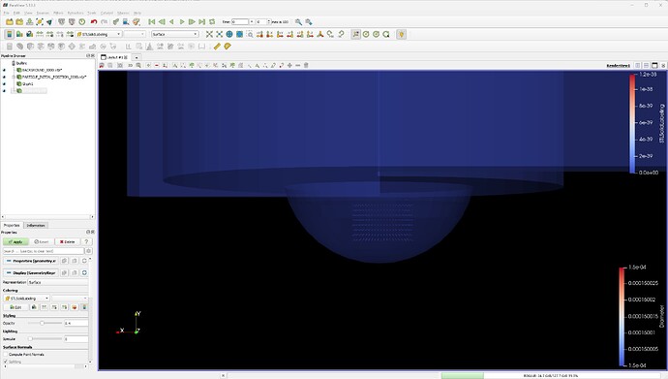Toggle Color Legend Visibility in toolbar
The height and width of the screenshot is (379, 668).
point(9,34)
